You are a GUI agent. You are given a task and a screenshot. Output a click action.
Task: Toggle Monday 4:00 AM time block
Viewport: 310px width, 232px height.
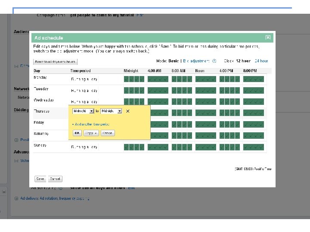(x=158, y=79)
